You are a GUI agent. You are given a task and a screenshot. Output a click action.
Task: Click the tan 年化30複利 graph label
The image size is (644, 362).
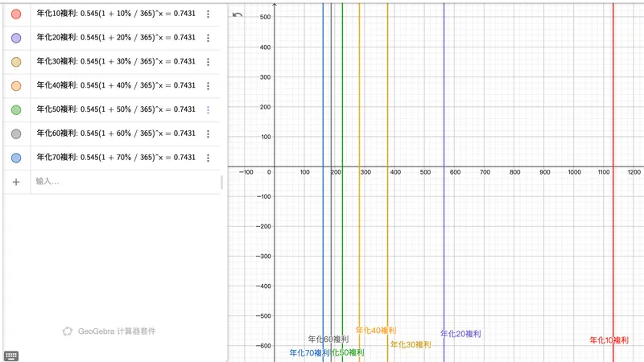[x=411, y=345]
